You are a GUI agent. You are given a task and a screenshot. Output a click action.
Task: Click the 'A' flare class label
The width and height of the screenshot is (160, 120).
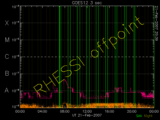click(x=7, y=90)
